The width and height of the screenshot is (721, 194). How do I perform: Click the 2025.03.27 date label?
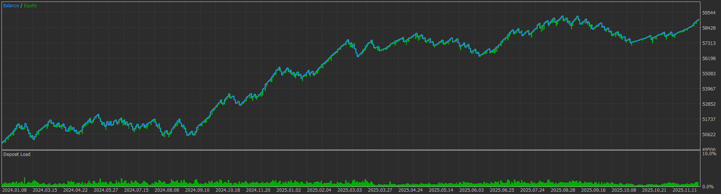click(380, 190)
